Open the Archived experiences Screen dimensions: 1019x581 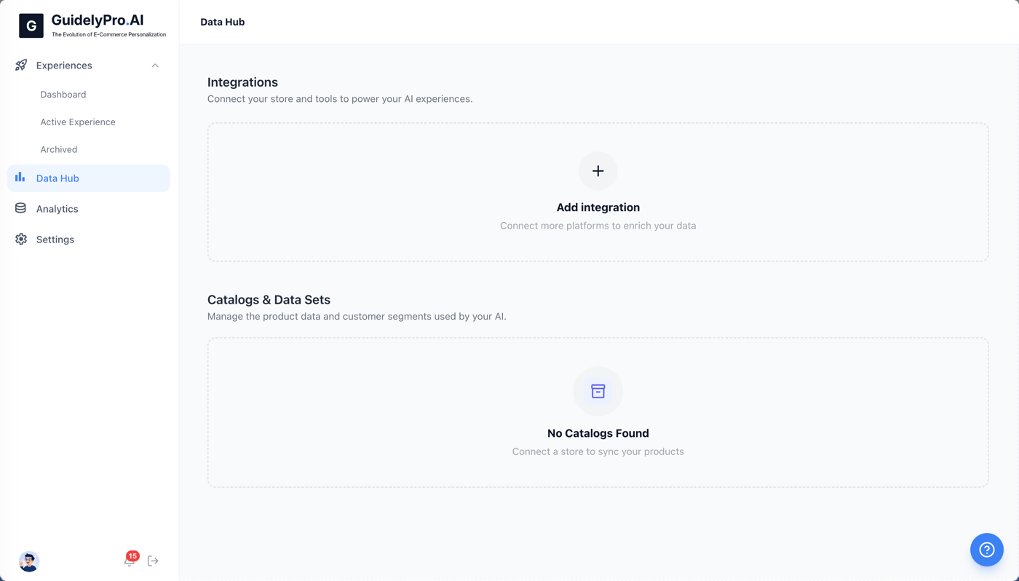59,149
